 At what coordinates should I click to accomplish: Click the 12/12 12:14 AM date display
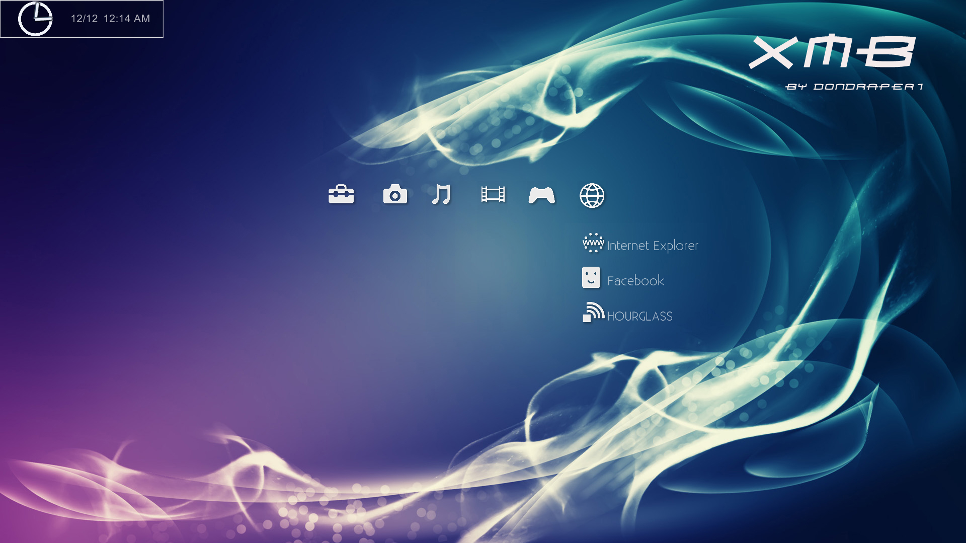click(x=111, y=18)
